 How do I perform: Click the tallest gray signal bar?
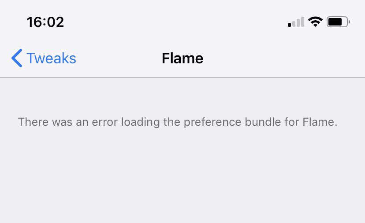point(302,22)
